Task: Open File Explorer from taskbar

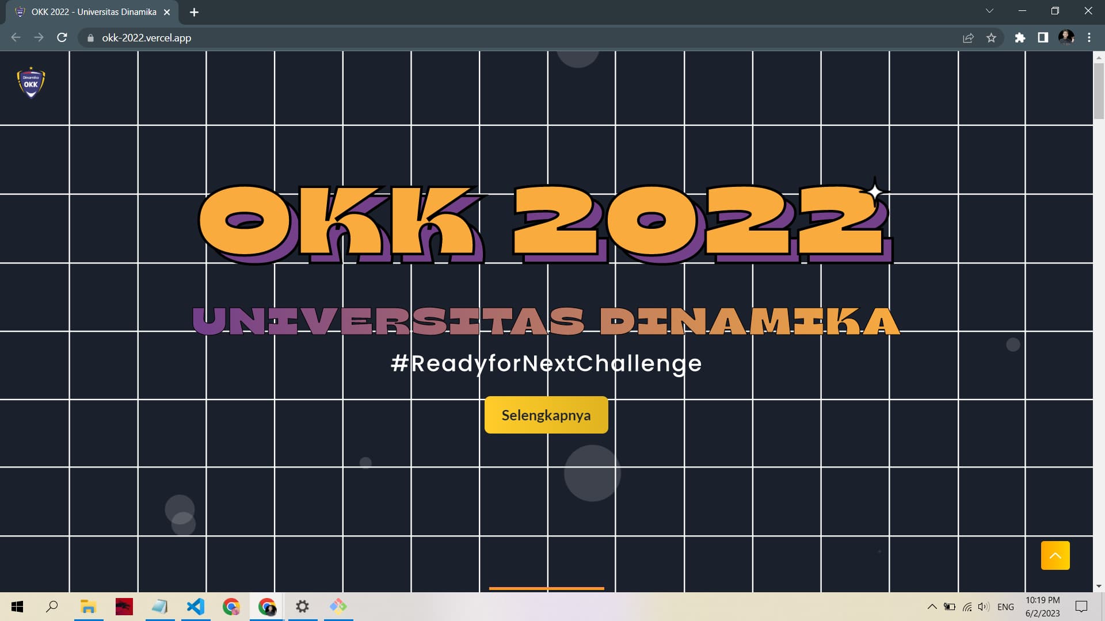Action: (x=88, y=607)
